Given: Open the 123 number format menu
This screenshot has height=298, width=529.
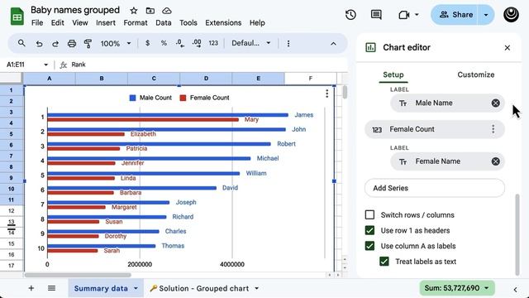Looking at the screenshot, I should [x=213, y=43].
